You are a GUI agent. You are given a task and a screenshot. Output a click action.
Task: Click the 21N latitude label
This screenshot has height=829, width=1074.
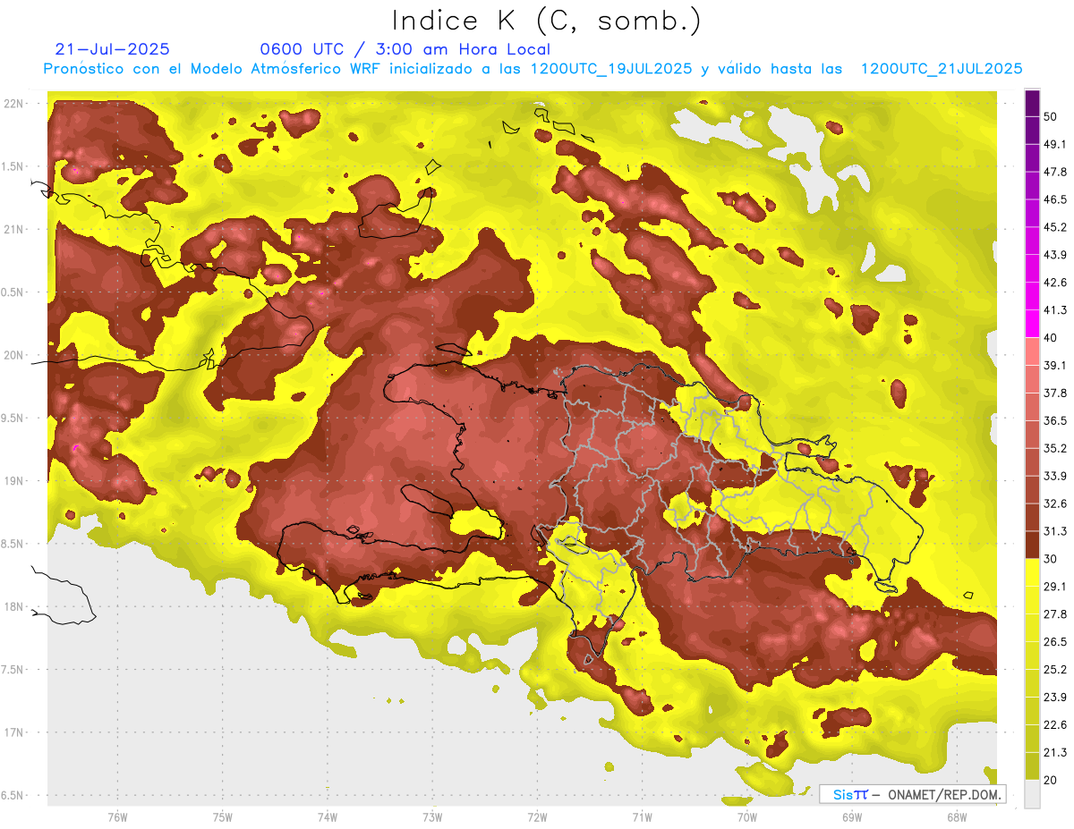tap(14, 230)
